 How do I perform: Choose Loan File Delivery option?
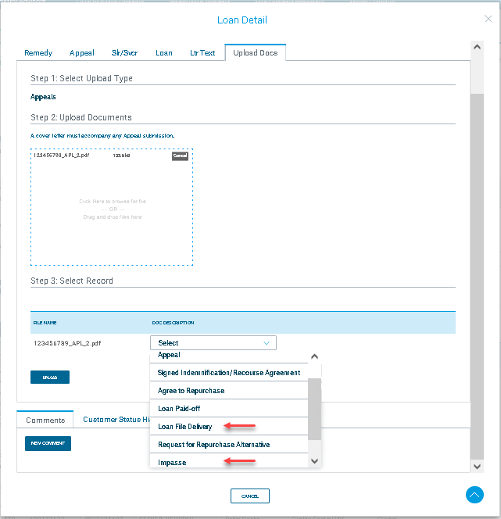click(185, 427)
